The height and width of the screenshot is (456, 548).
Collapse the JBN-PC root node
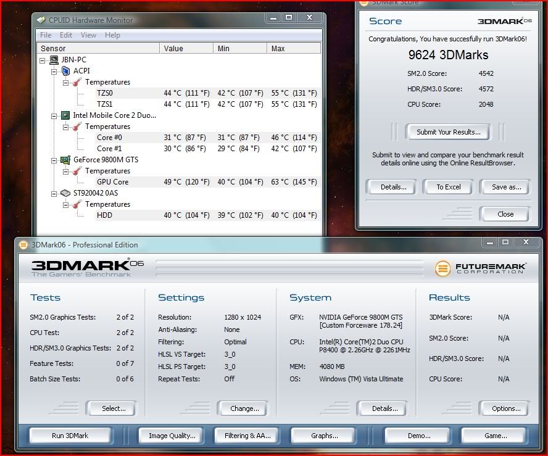coord(43,60)
